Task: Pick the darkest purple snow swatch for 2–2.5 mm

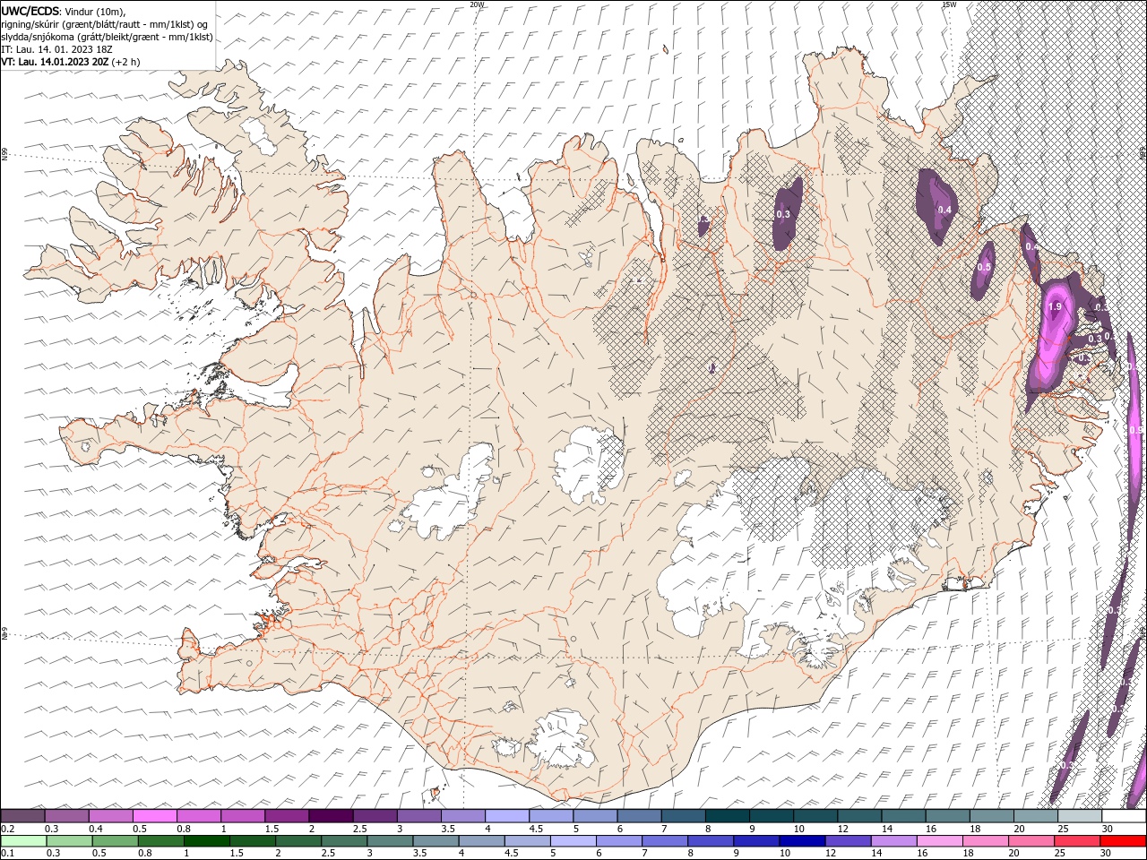Action: 331,816
